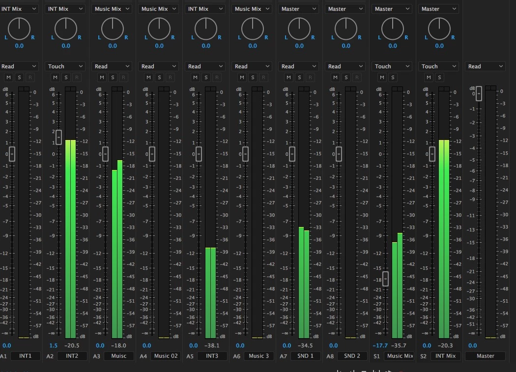Solo track A6 Music 3

pyautogui.click(x=253, y=77)
